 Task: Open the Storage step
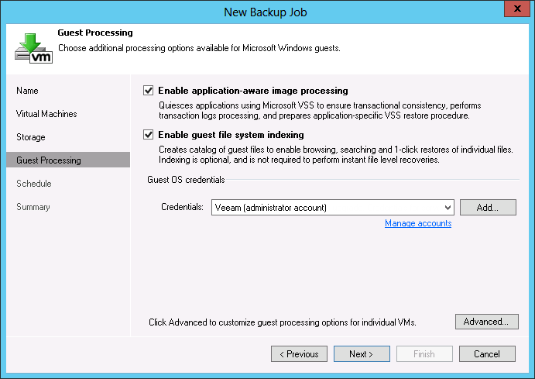tap(31, 137)
